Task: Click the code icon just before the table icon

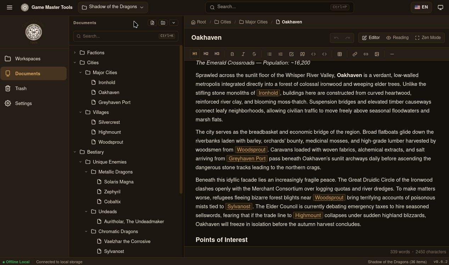Action: point(324,54)
